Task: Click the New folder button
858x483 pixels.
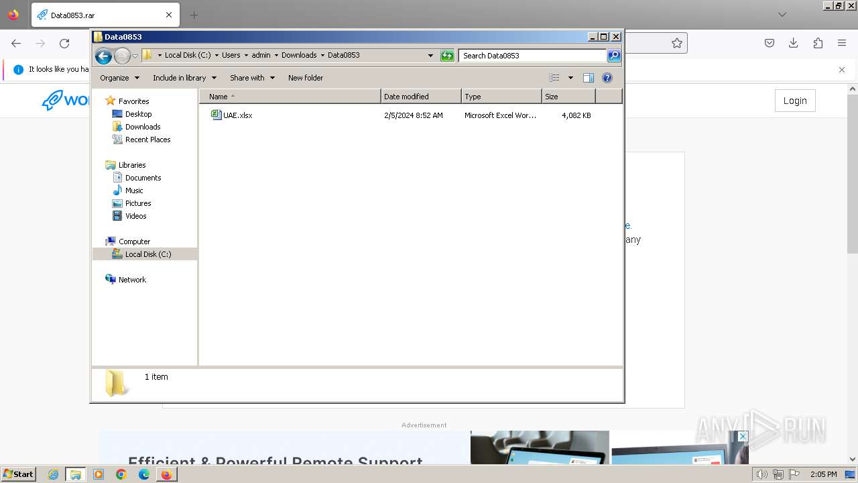Action: point(306,78)
